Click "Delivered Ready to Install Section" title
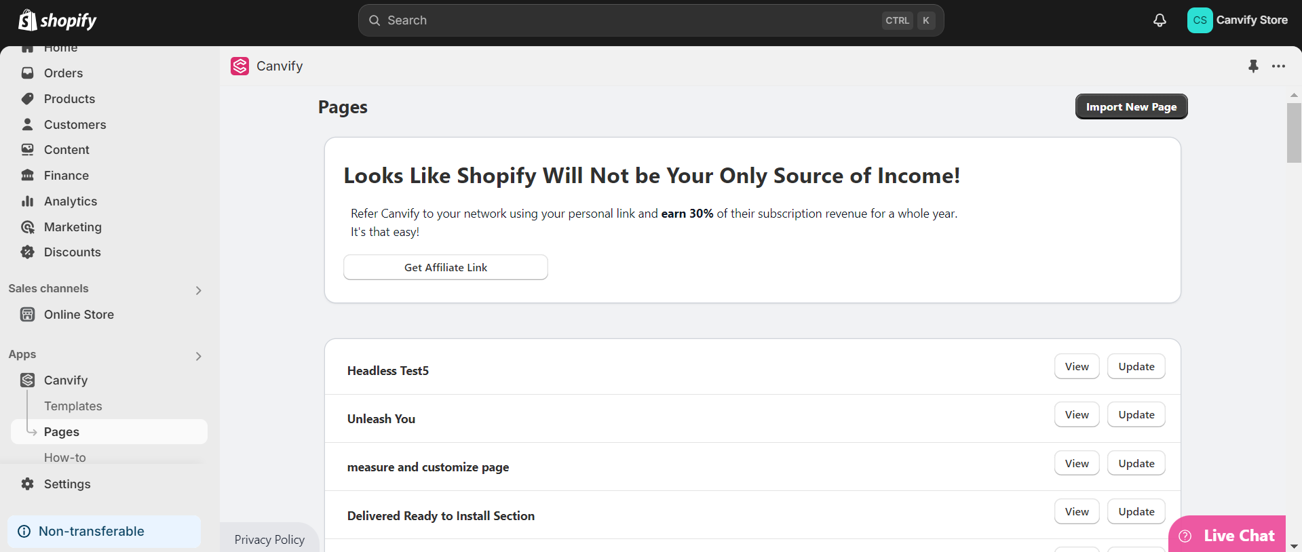The width and height of the screenshot is (1302, 552). (x=441, y=515)
